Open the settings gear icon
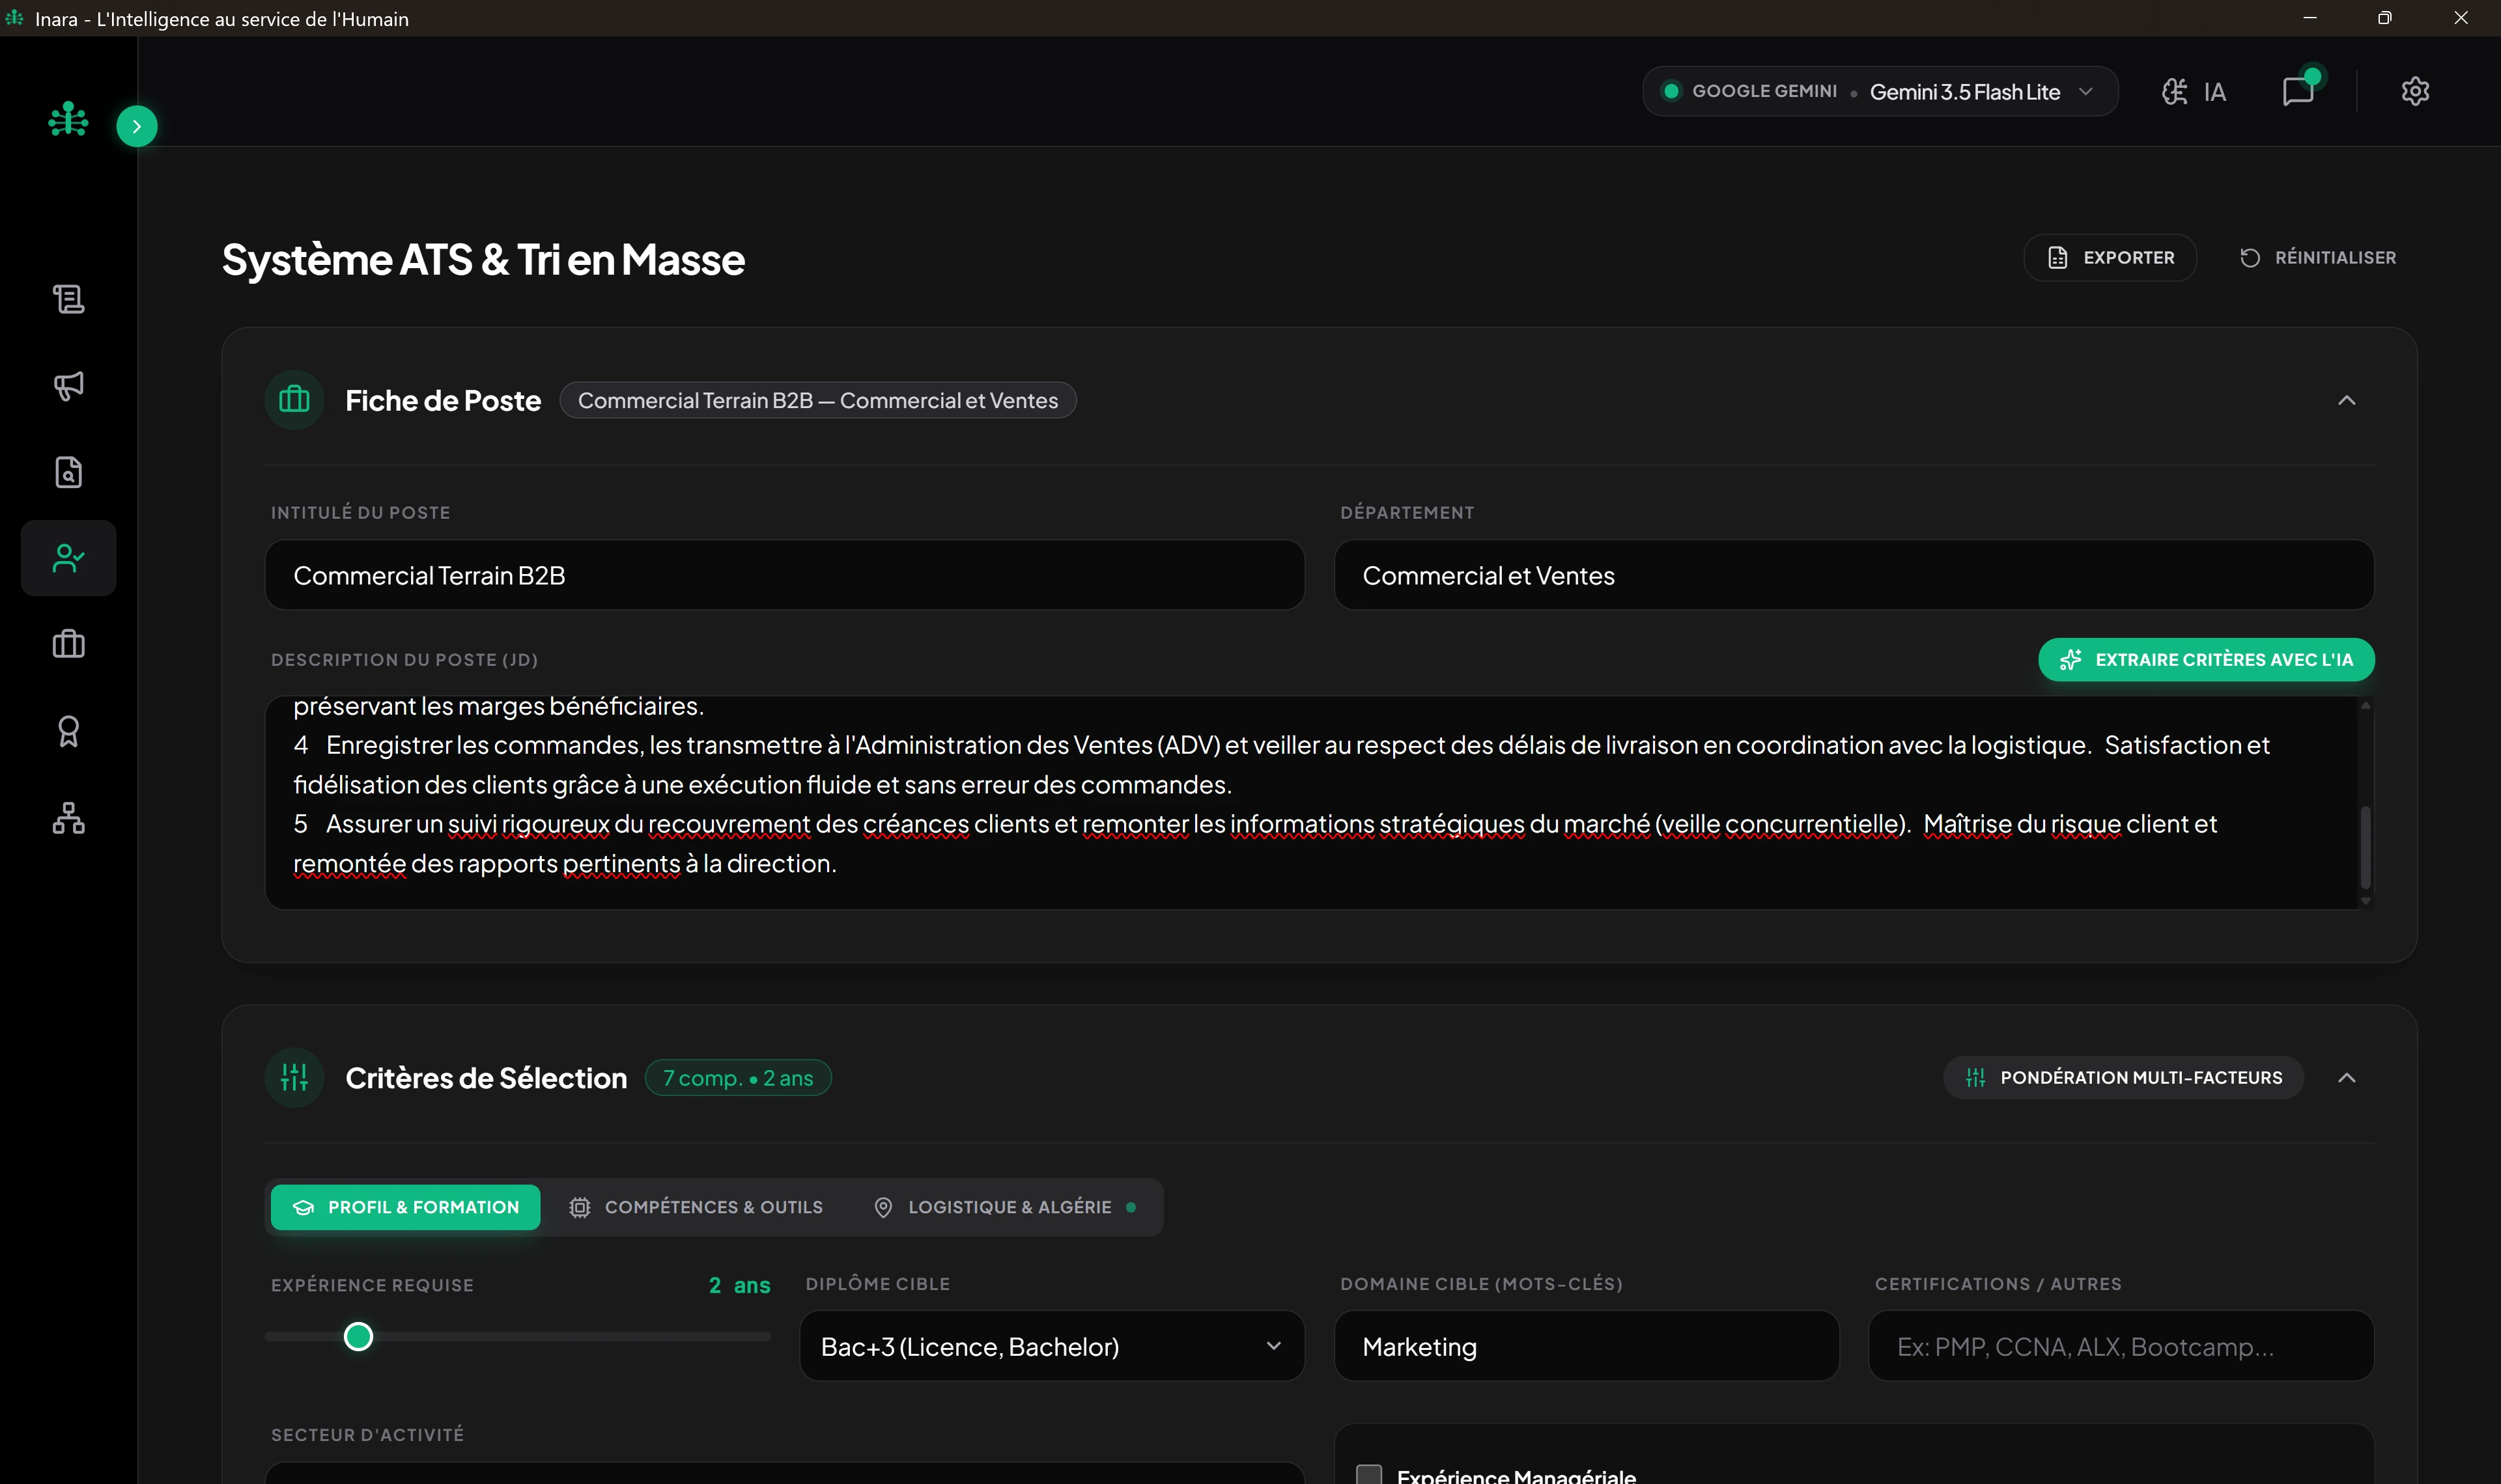The image size is (2501, 1484). pyautogui.click(x=2415, y=91)
